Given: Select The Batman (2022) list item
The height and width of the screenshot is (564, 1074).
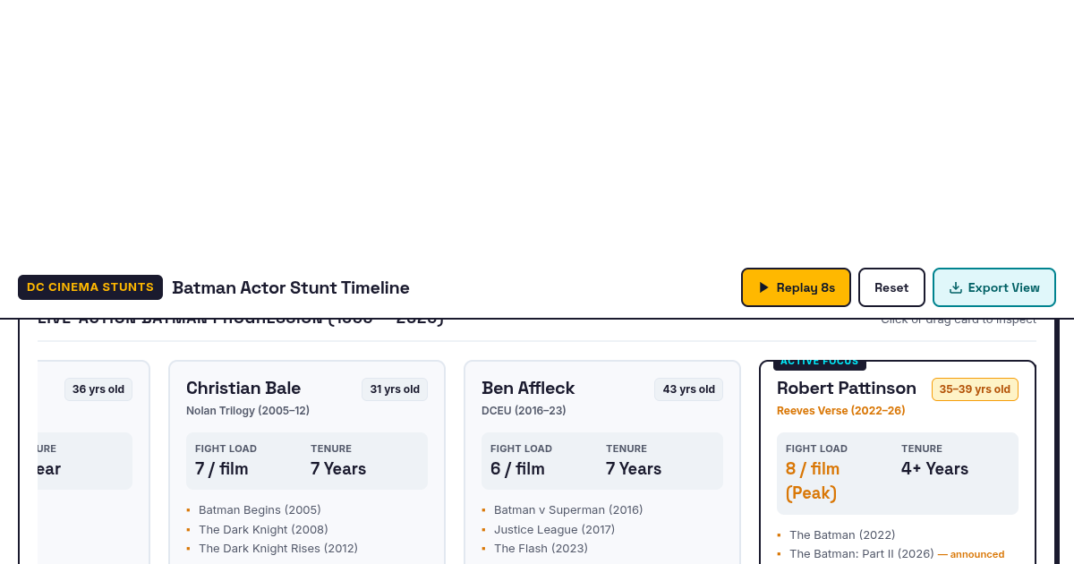Looking at the screenshot, I should 842,535.
